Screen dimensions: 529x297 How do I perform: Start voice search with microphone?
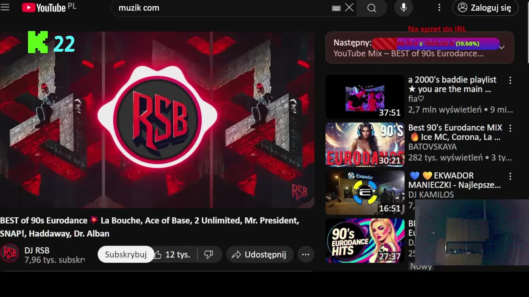[x=404, y=8]
